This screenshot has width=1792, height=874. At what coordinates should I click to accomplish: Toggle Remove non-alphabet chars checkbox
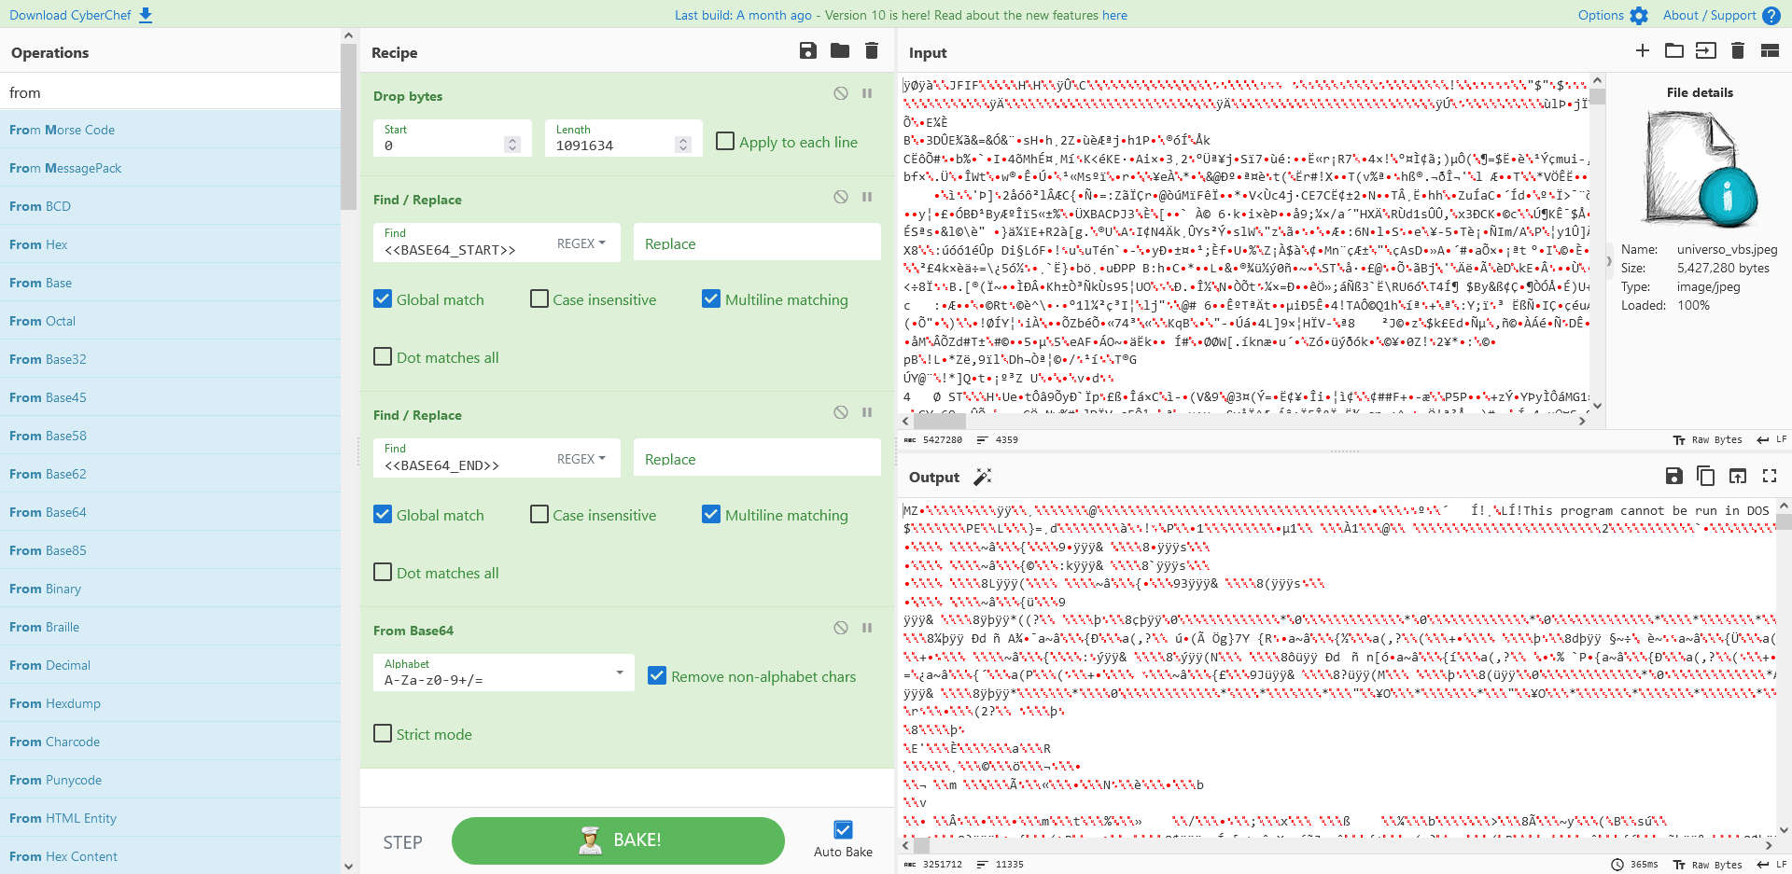click(x=657, y=675)
